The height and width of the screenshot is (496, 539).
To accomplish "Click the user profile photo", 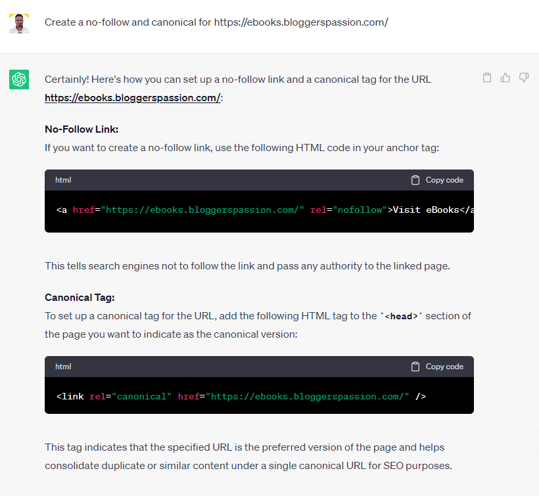I will tap(19, 23).
